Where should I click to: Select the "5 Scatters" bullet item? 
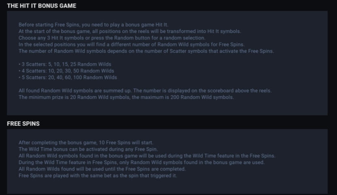coord(68,77)
